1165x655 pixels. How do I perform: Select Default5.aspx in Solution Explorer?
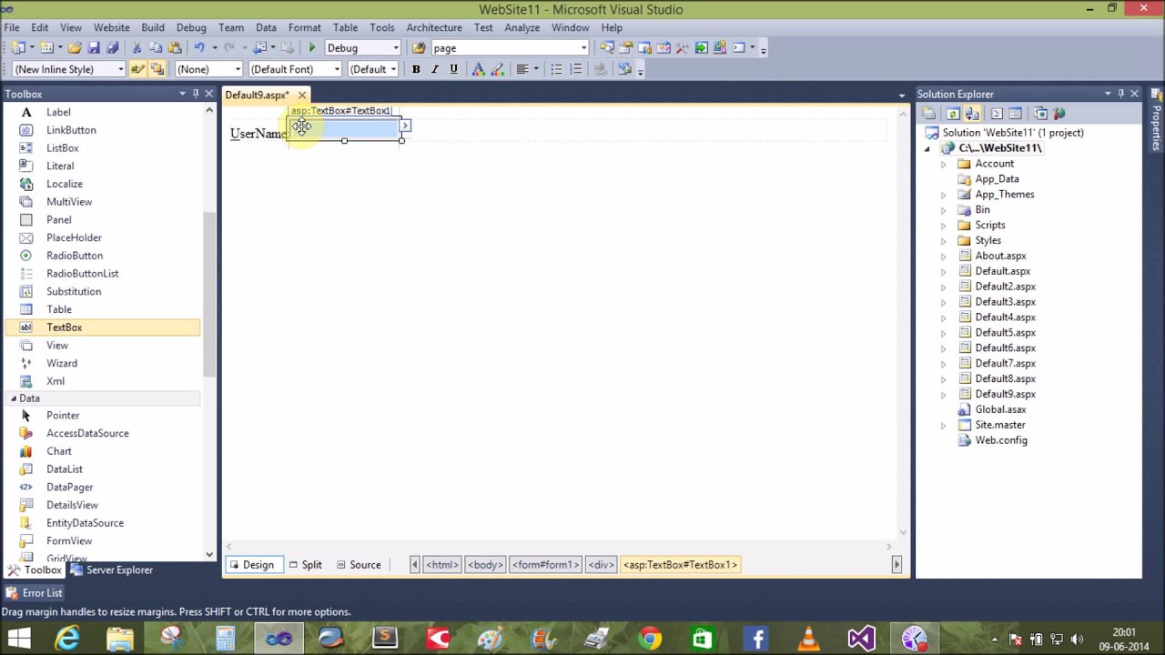1006,332
